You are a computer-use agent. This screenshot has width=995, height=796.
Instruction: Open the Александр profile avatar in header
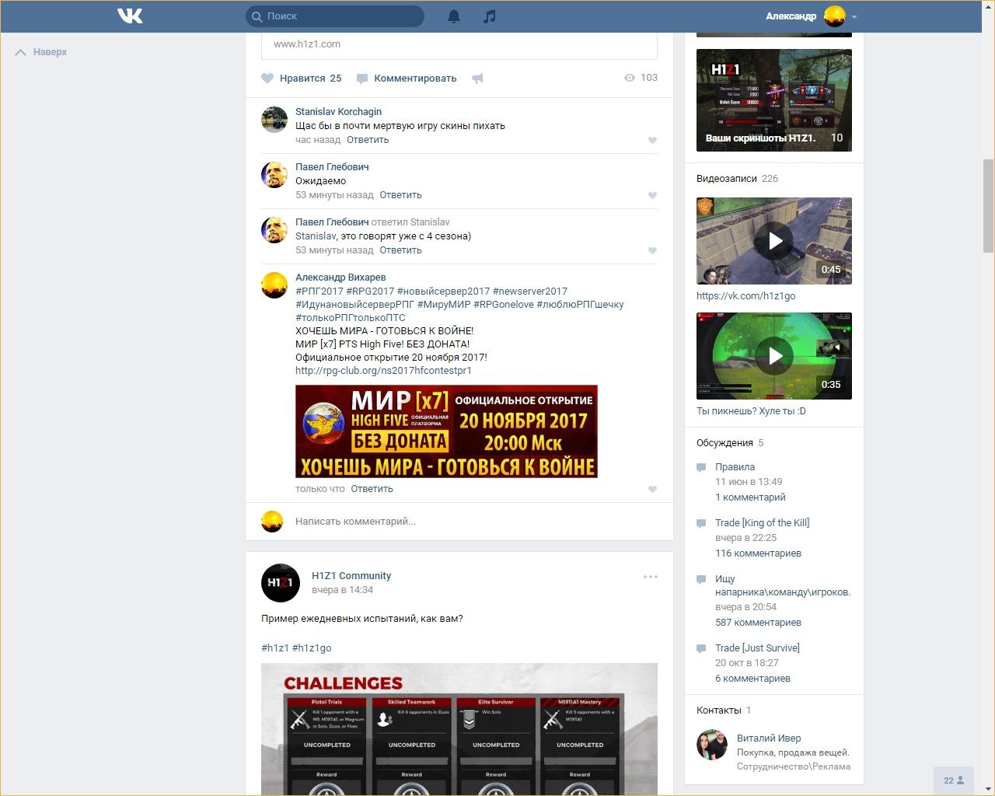(835, 16)
